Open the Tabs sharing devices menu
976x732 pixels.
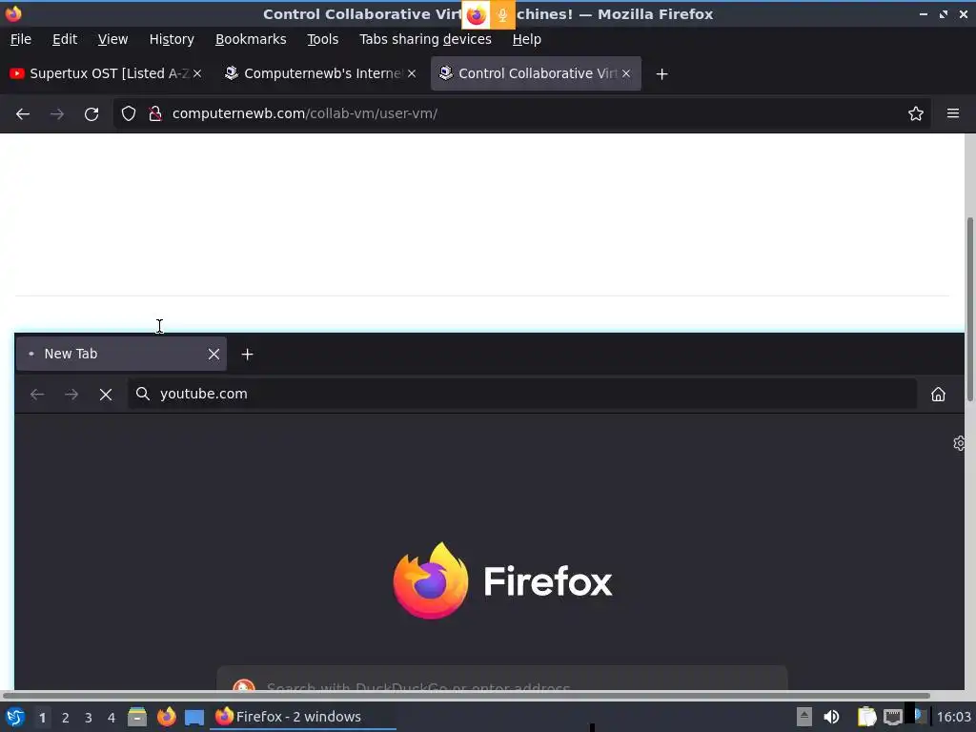[x=426, y=39]
